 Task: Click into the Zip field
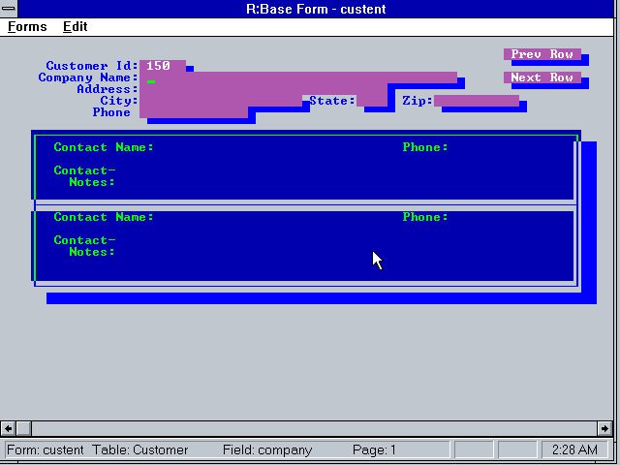coord(477,101)
